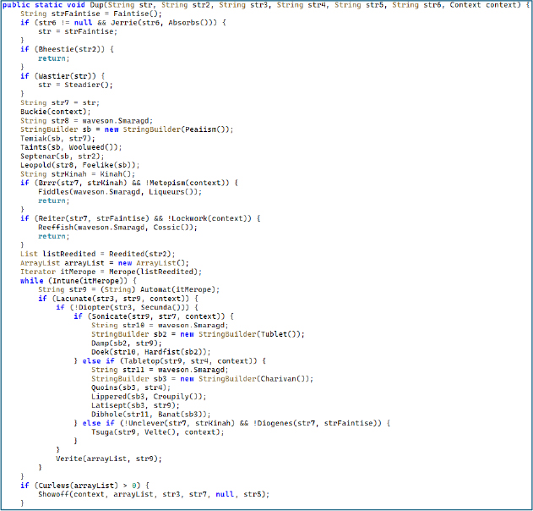Click the Showoff method call
This screenshot has height=511, width=533.
pyautogui.click(x=56, y=493)
